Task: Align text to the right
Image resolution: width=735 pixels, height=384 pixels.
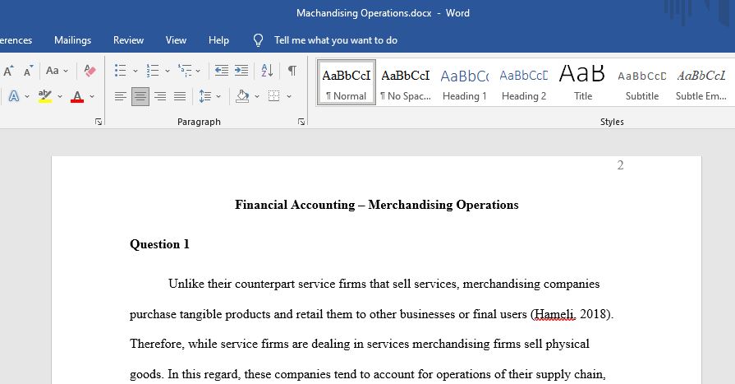Action: pos(160,96)
